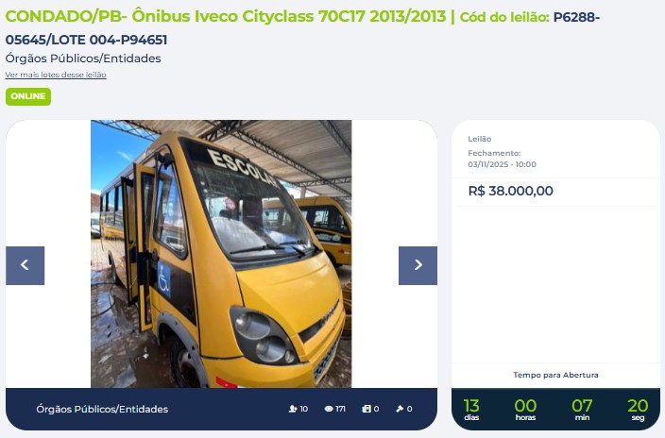Open 'Ver mais lotes desse leilão' link
This screenshot has width=665, height=438.
[56, 75]
